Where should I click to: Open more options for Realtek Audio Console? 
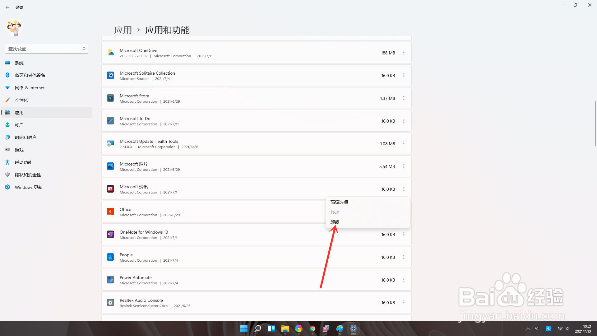[x=404, y=303]
